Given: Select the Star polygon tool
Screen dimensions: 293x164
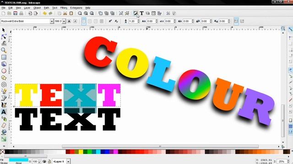Looking at the screenshot, I should [4, 78].
